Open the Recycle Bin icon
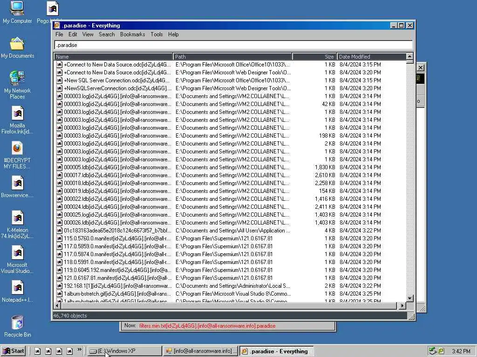Screen dimensions: 477x357 point(17,326)
